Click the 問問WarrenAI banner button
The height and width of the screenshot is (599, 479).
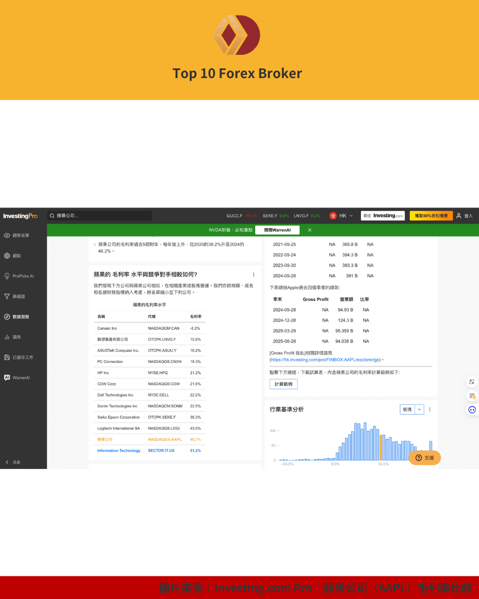tap(277, 230)
